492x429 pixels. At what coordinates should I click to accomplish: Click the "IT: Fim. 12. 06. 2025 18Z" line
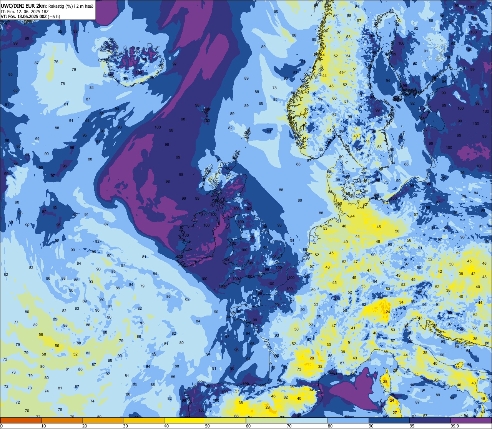point(25,11)
